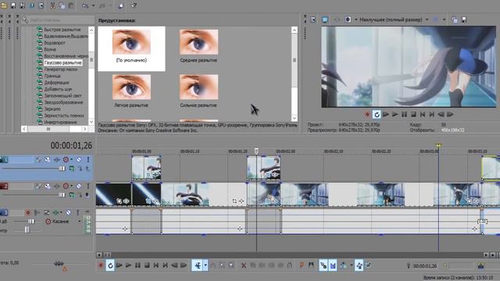Cut the selection with the scissors icon
Screen dimensions: 500x281
52,5
